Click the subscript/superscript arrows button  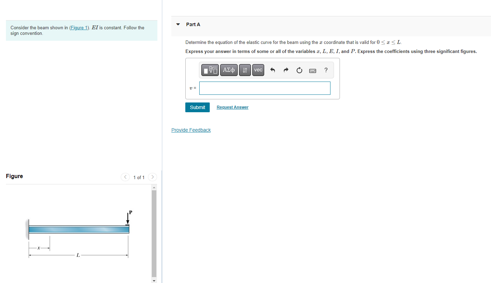click(245, 70)
